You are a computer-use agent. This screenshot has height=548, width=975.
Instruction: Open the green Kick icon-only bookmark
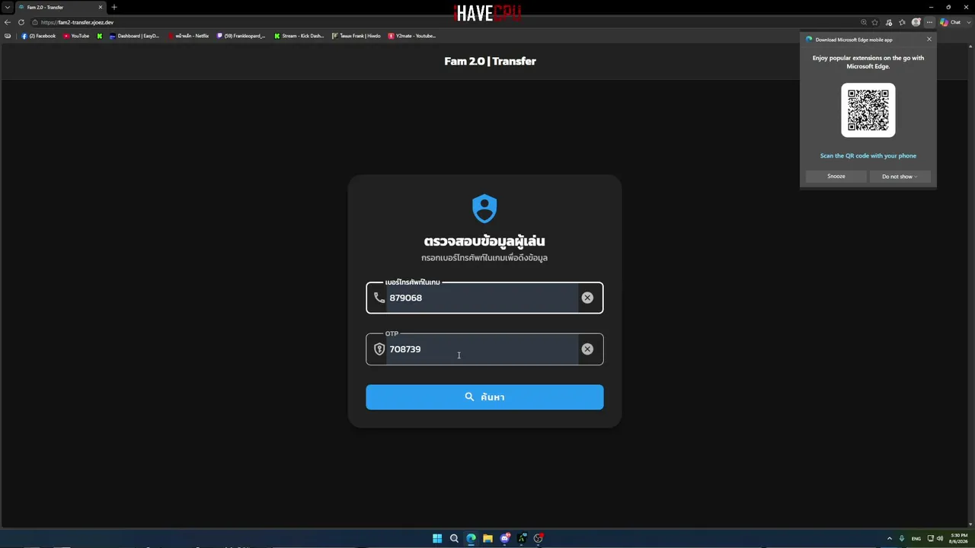(100, 36)
